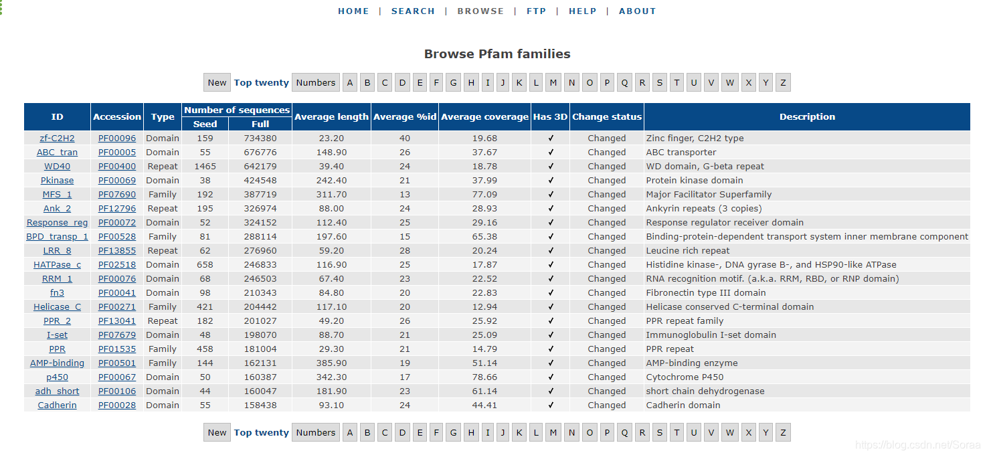Select Top twenty in the top bar

[262, 82]
